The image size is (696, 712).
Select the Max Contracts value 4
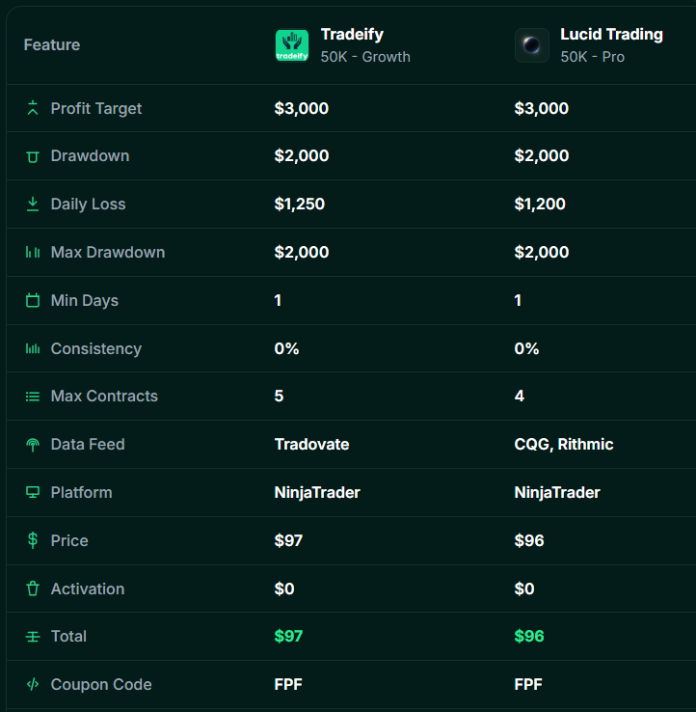coord(519,396)
